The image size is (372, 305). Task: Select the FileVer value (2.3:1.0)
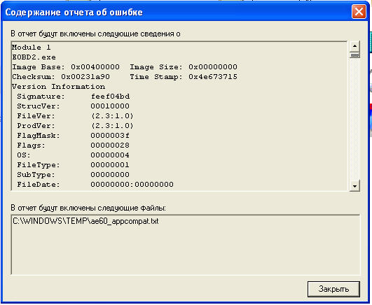pyautogui.click(x=112, y=116)
